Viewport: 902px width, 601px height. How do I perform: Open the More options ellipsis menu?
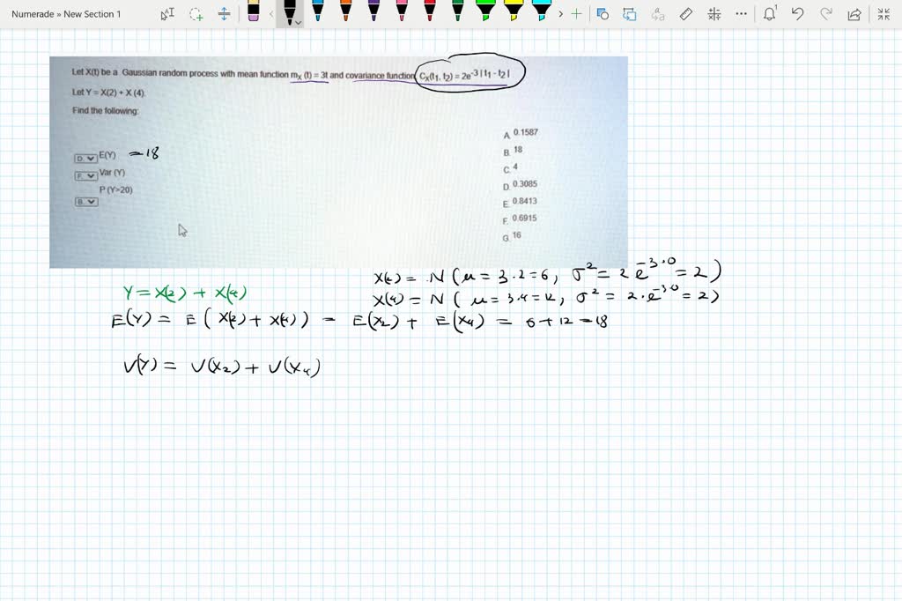741,14
